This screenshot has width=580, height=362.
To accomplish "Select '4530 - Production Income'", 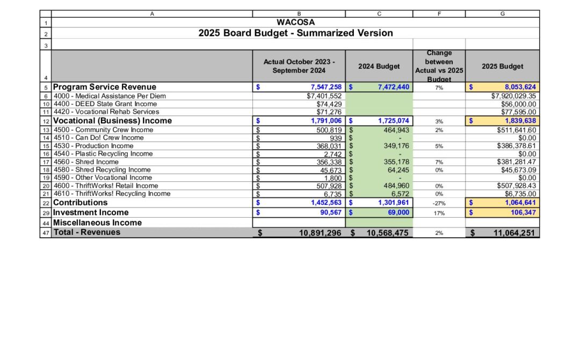I will [93, 145].
